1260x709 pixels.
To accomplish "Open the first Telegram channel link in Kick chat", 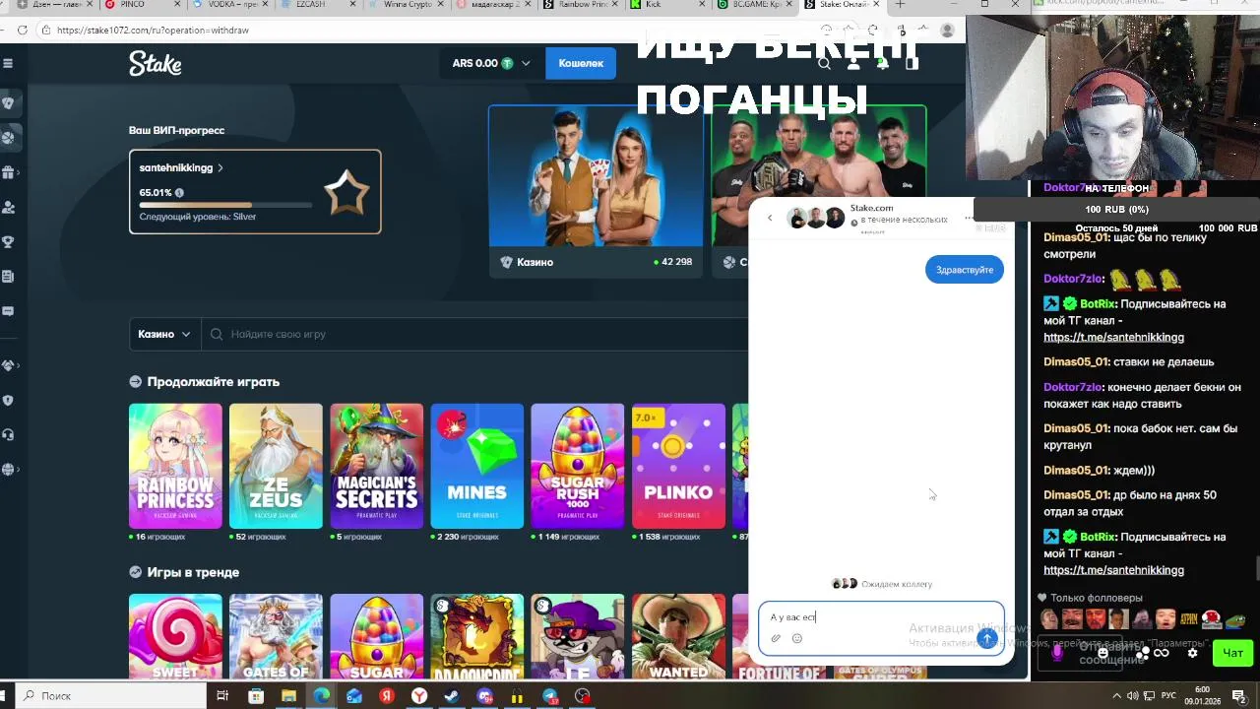I will pyautogui.click(x=1113, y=337).
